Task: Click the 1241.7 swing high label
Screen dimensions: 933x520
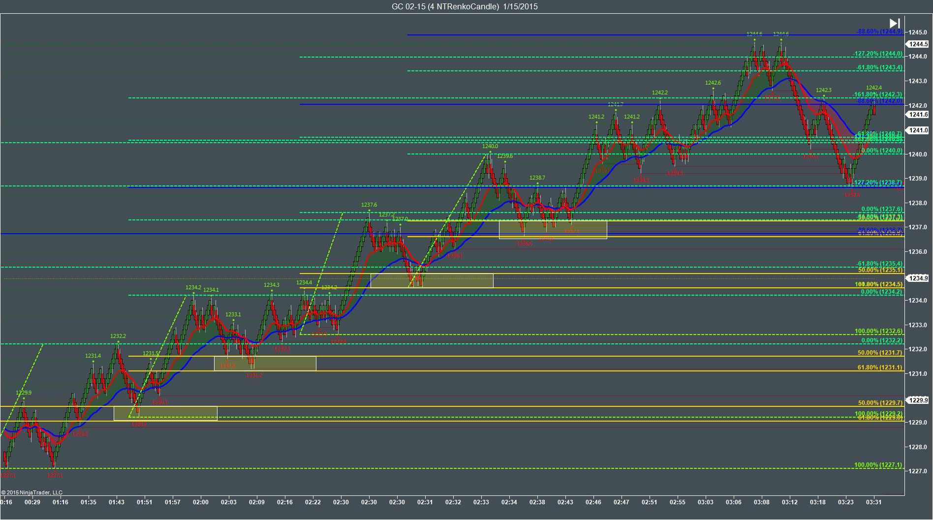Action: (615, 104)
